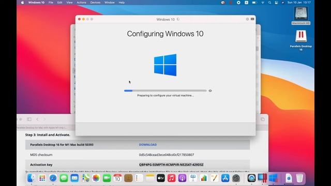
Task: Open Spotlight search in menu bar
Action: [x=269, y=3]
